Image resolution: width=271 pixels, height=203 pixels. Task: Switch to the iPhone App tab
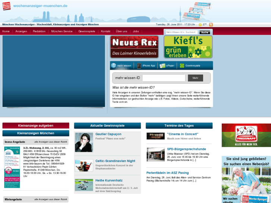tap(149, 66)
